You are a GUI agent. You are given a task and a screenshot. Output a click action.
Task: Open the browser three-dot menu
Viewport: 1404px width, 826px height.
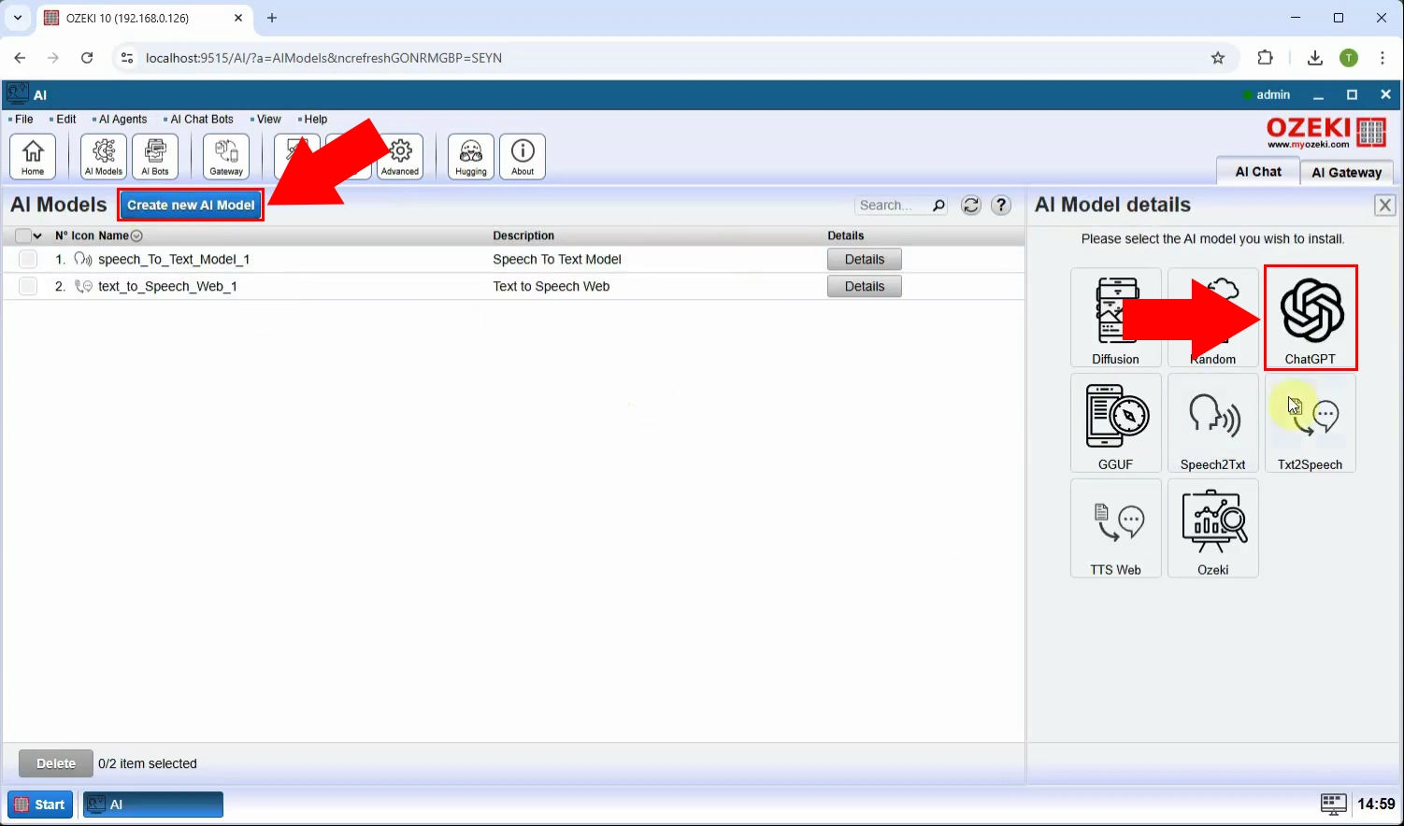(1383, 58)
